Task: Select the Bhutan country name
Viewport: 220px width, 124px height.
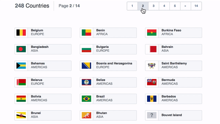Action: click(x=101, y=113)
